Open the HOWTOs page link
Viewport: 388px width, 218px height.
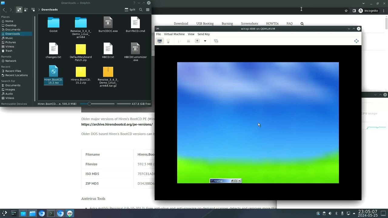point(272,24)
